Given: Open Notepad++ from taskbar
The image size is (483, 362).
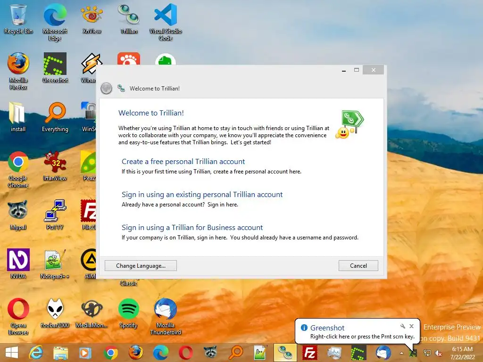Looking at the screenshot, I should coord(260,353).
